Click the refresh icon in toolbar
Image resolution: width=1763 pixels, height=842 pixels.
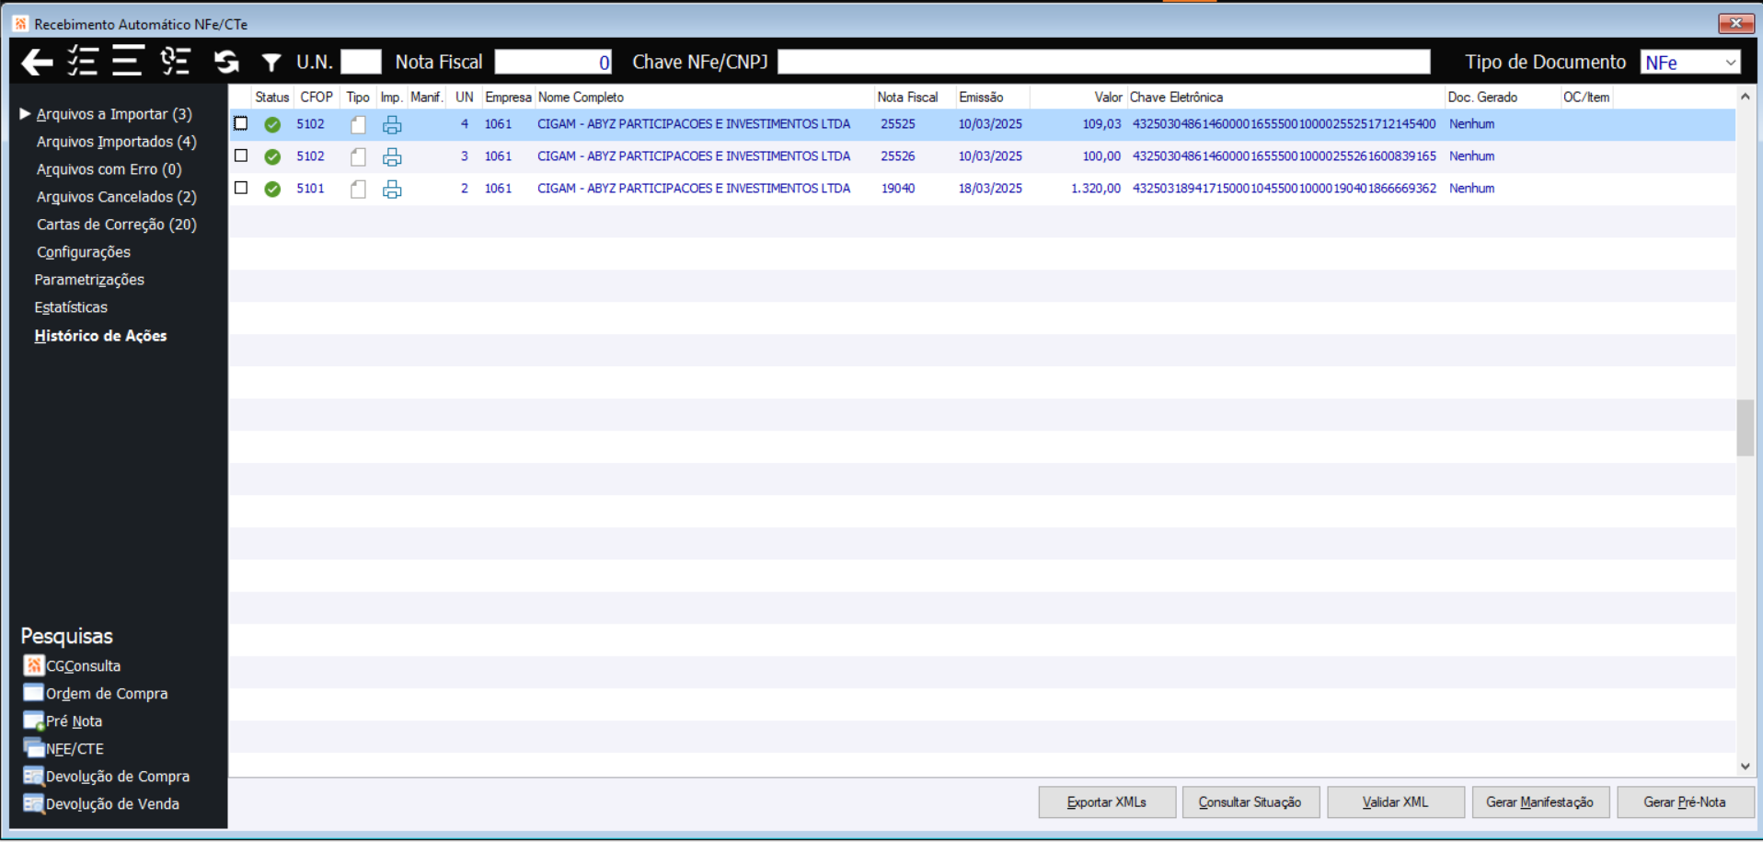pyautogui.click(x=226, y=62)
